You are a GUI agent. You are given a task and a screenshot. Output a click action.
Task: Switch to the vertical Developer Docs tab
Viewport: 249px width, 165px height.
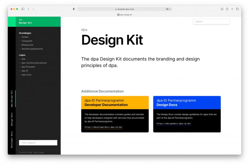click(12, 139)
